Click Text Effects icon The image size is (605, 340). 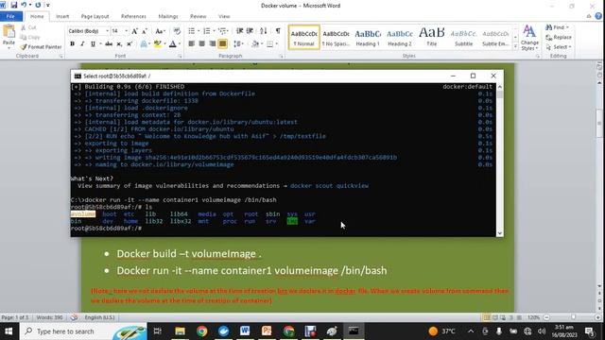coord(145,44)
